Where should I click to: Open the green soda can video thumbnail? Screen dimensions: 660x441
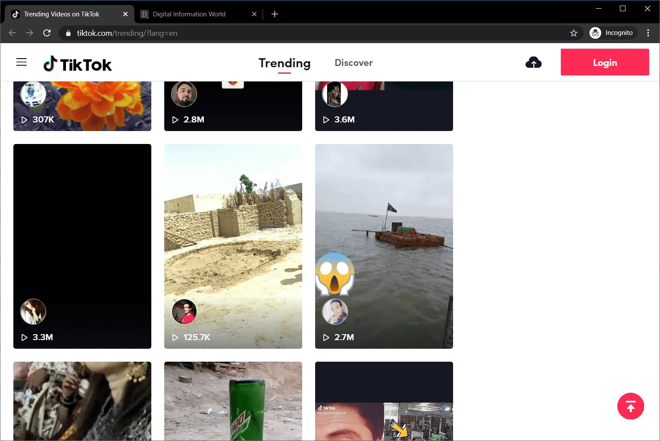click(x=233, y=401)
